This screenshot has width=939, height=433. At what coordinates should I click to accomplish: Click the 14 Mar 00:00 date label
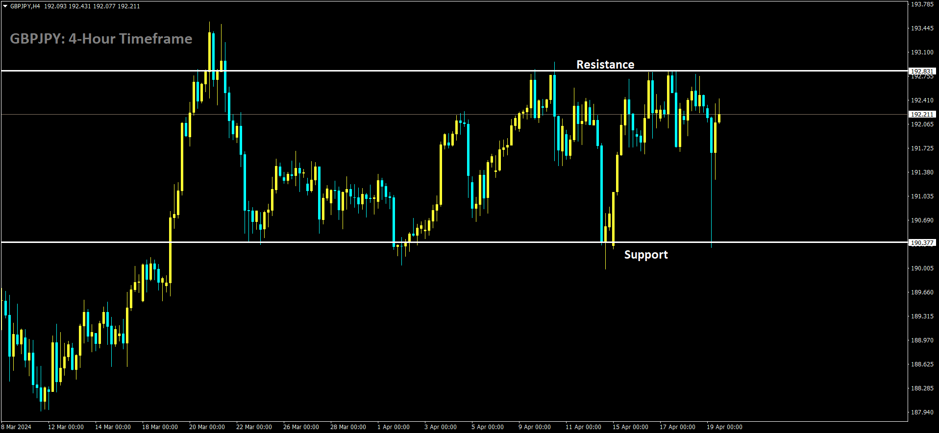pos(113,427)
